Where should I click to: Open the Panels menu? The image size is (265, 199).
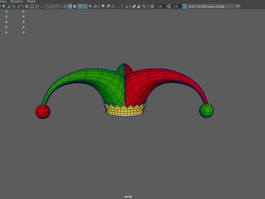[31, 1]
